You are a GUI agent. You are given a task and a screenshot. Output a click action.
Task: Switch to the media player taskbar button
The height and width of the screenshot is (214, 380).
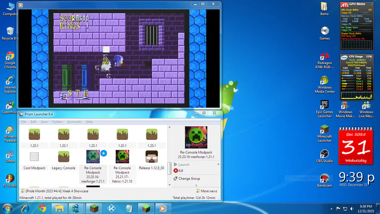[x=163, y=209]
